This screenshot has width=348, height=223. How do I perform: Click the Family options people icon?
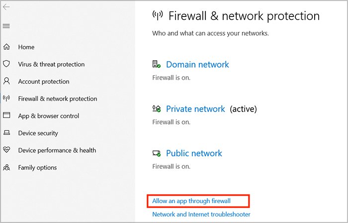[x=6, y=167]
